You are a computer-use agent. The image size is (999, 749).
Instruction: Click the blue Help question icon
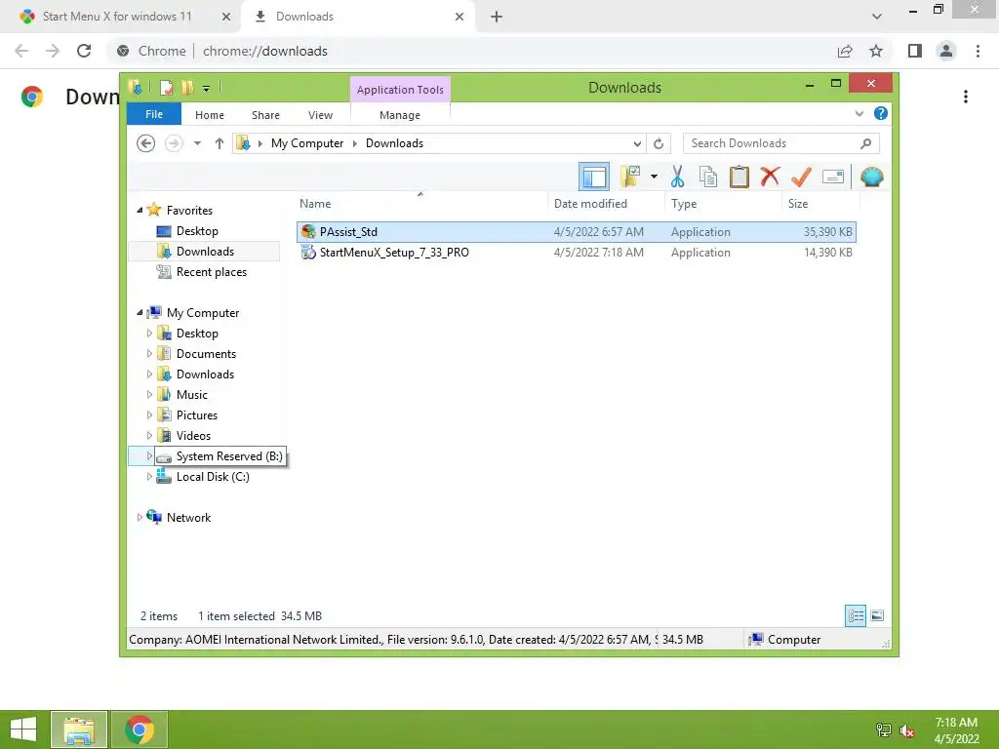click(881, 113)
